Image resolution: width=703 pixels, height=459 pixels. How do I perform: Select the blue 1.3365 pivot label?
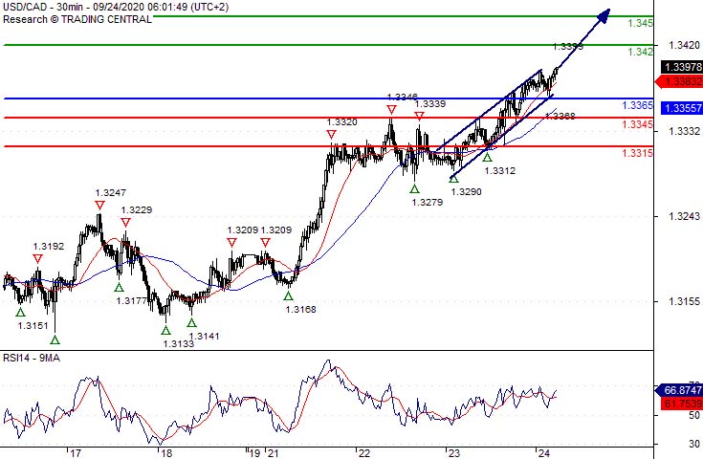tap(638, 105)
